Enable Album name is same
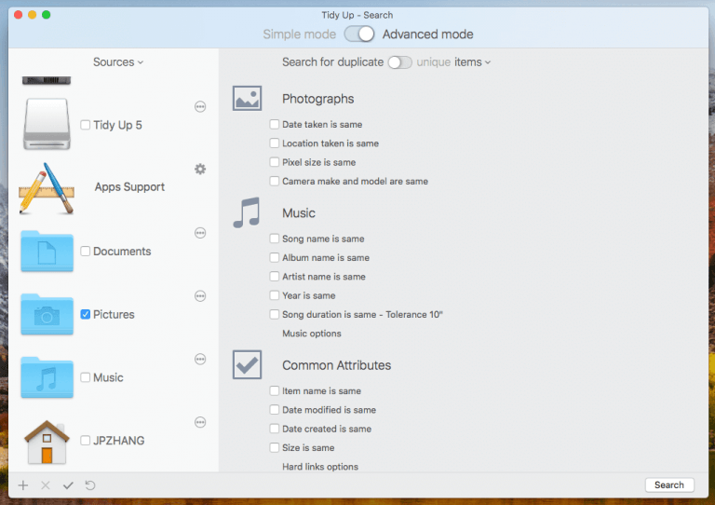Image resolution: width=715 pixels, height=505 pixels. coord(275,258)
